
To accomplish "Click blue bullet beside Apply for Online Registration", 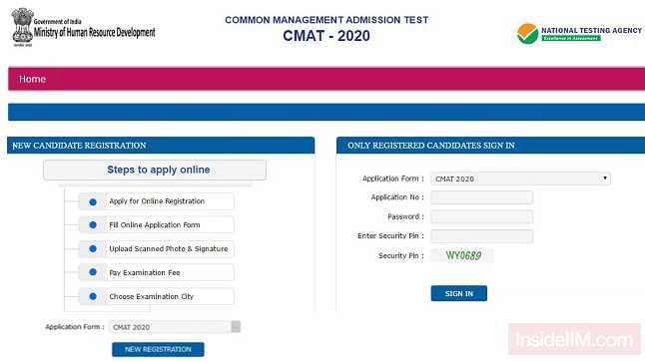I will click(x=93, y=201).
